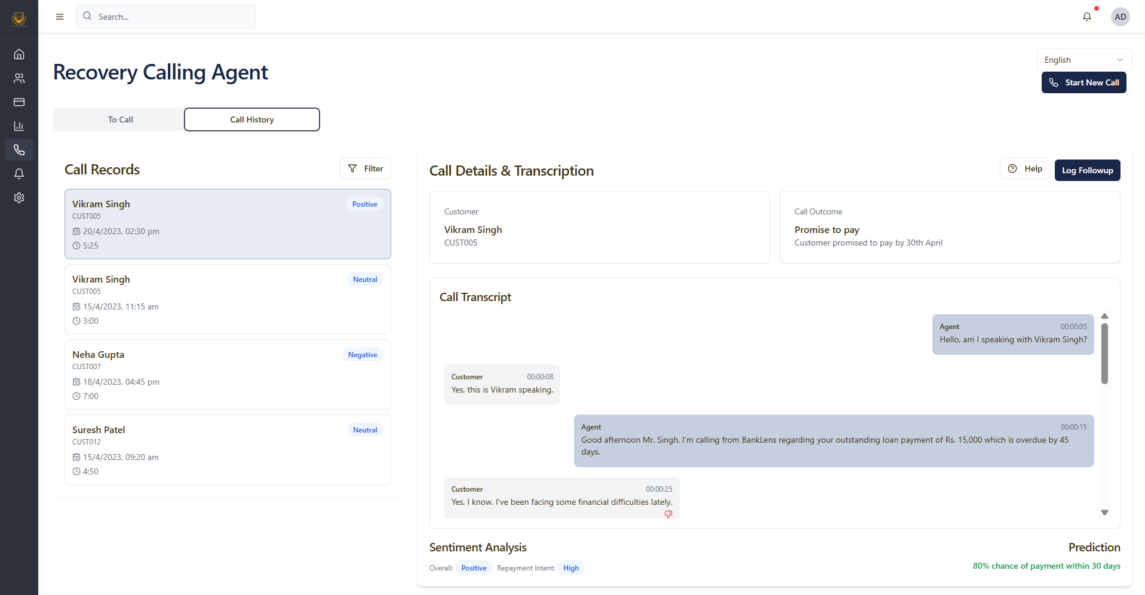Open the settings gear icon
Viewport: 1145px width, 595px height.
(x=19, y=198)
